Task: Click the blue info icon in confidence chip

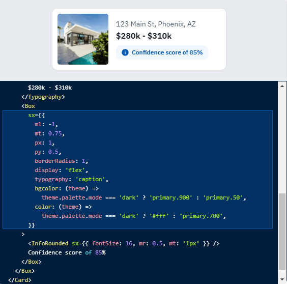Action: (125, 52)
